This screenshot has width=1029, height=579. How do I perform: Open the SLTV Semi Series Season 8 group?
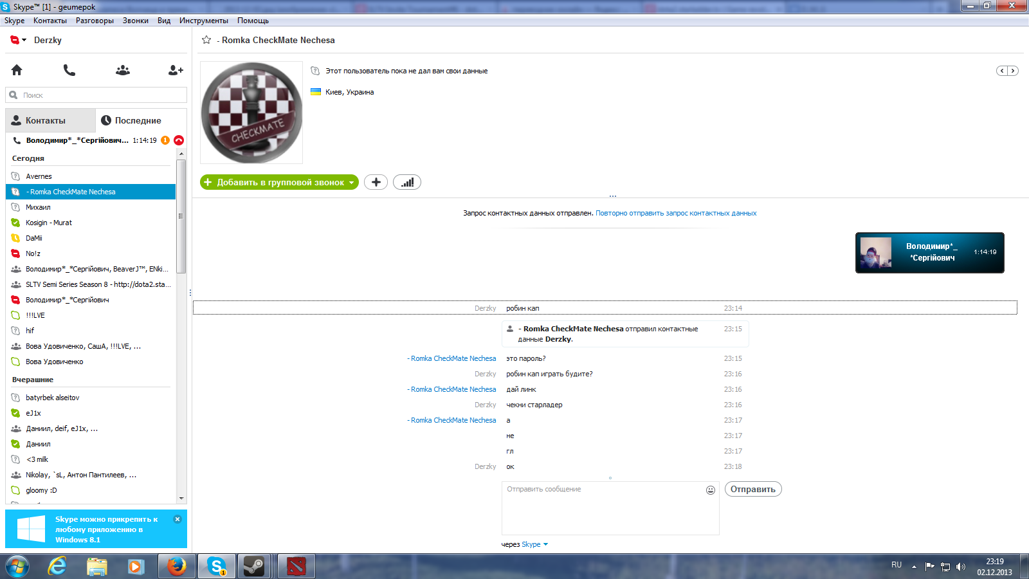[x=91, y=284]
